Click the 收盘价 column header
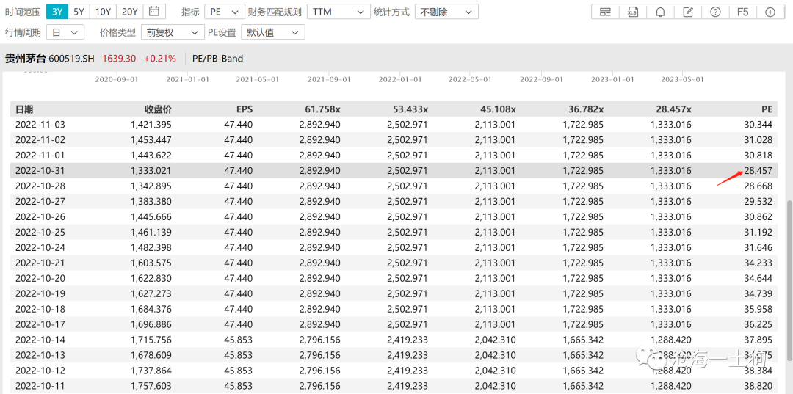The width and height of the screenshot is (793, 394). pyautogui.click(x=159, y=109)
